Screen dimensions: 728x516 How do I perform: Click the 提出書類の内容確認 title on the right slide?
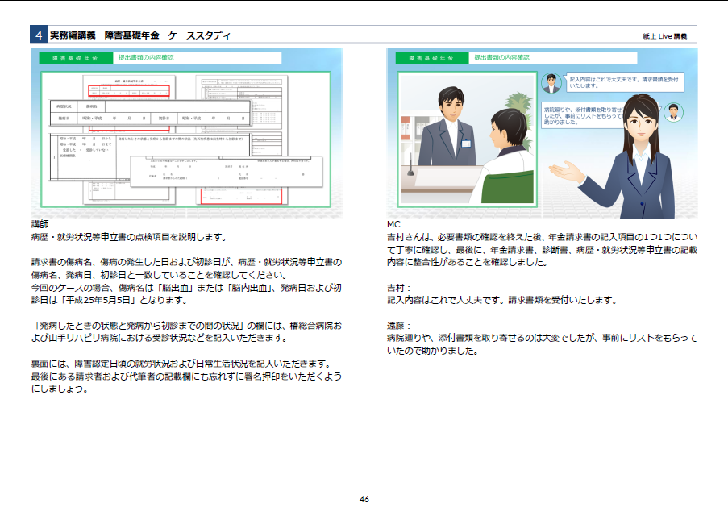(x=501, y=58)
